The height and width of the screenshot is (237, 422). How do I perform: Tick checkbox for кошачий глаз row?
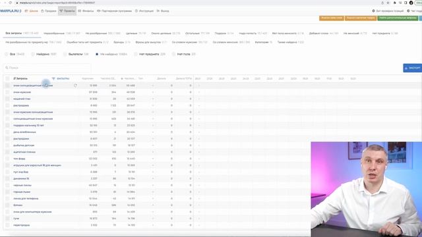pyautogui.click(x=7, y=99)
